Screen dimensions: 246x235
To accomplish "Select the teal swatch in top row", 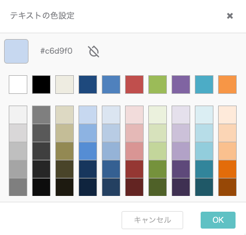I will (x=204, y=85).
